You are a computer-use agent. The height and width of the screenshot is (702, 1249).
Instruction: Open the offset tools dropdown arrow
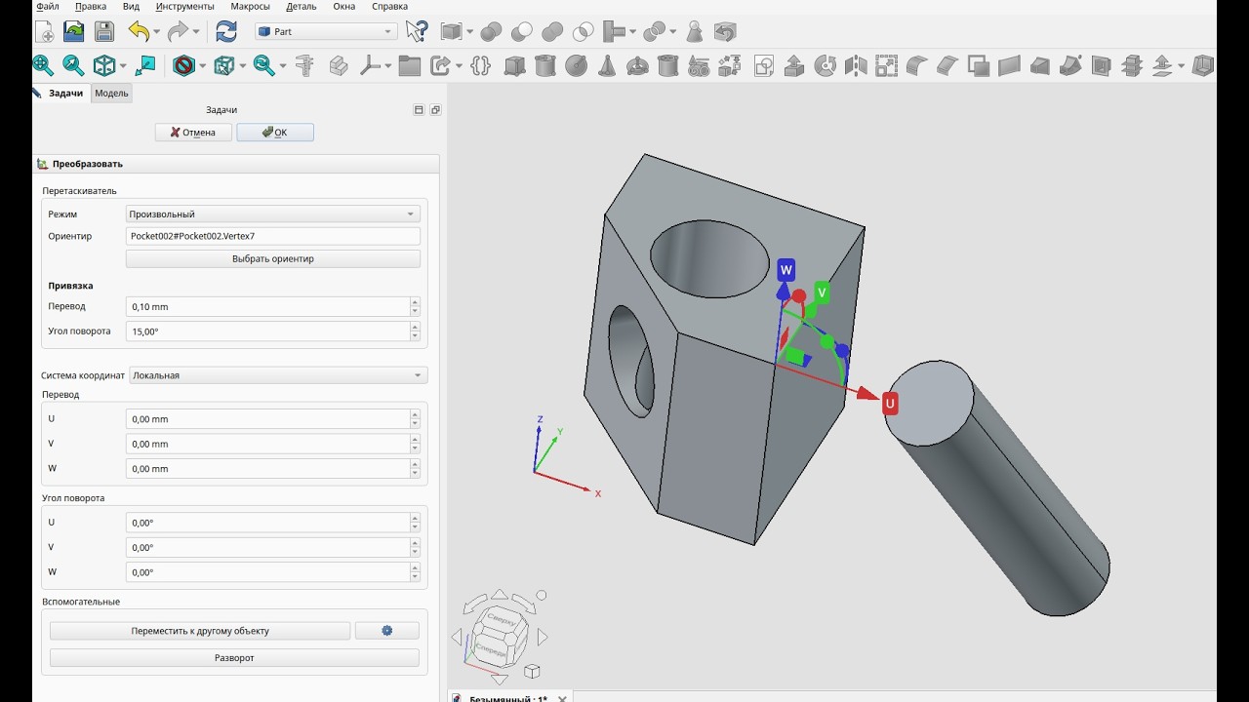[1181, 66]
